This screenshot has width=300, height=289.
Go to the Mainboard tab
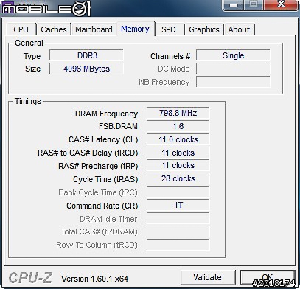[94, 29]
